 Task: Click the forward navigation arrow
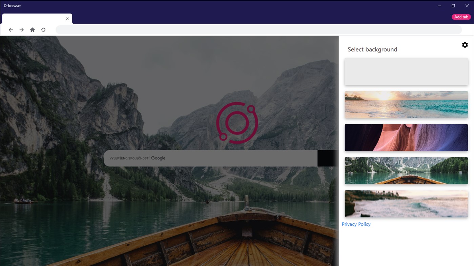click(21, 29)
